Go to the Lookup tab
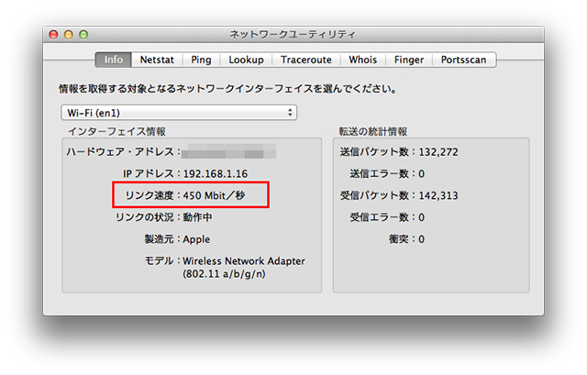587x375 pixels. coord(246,60)
